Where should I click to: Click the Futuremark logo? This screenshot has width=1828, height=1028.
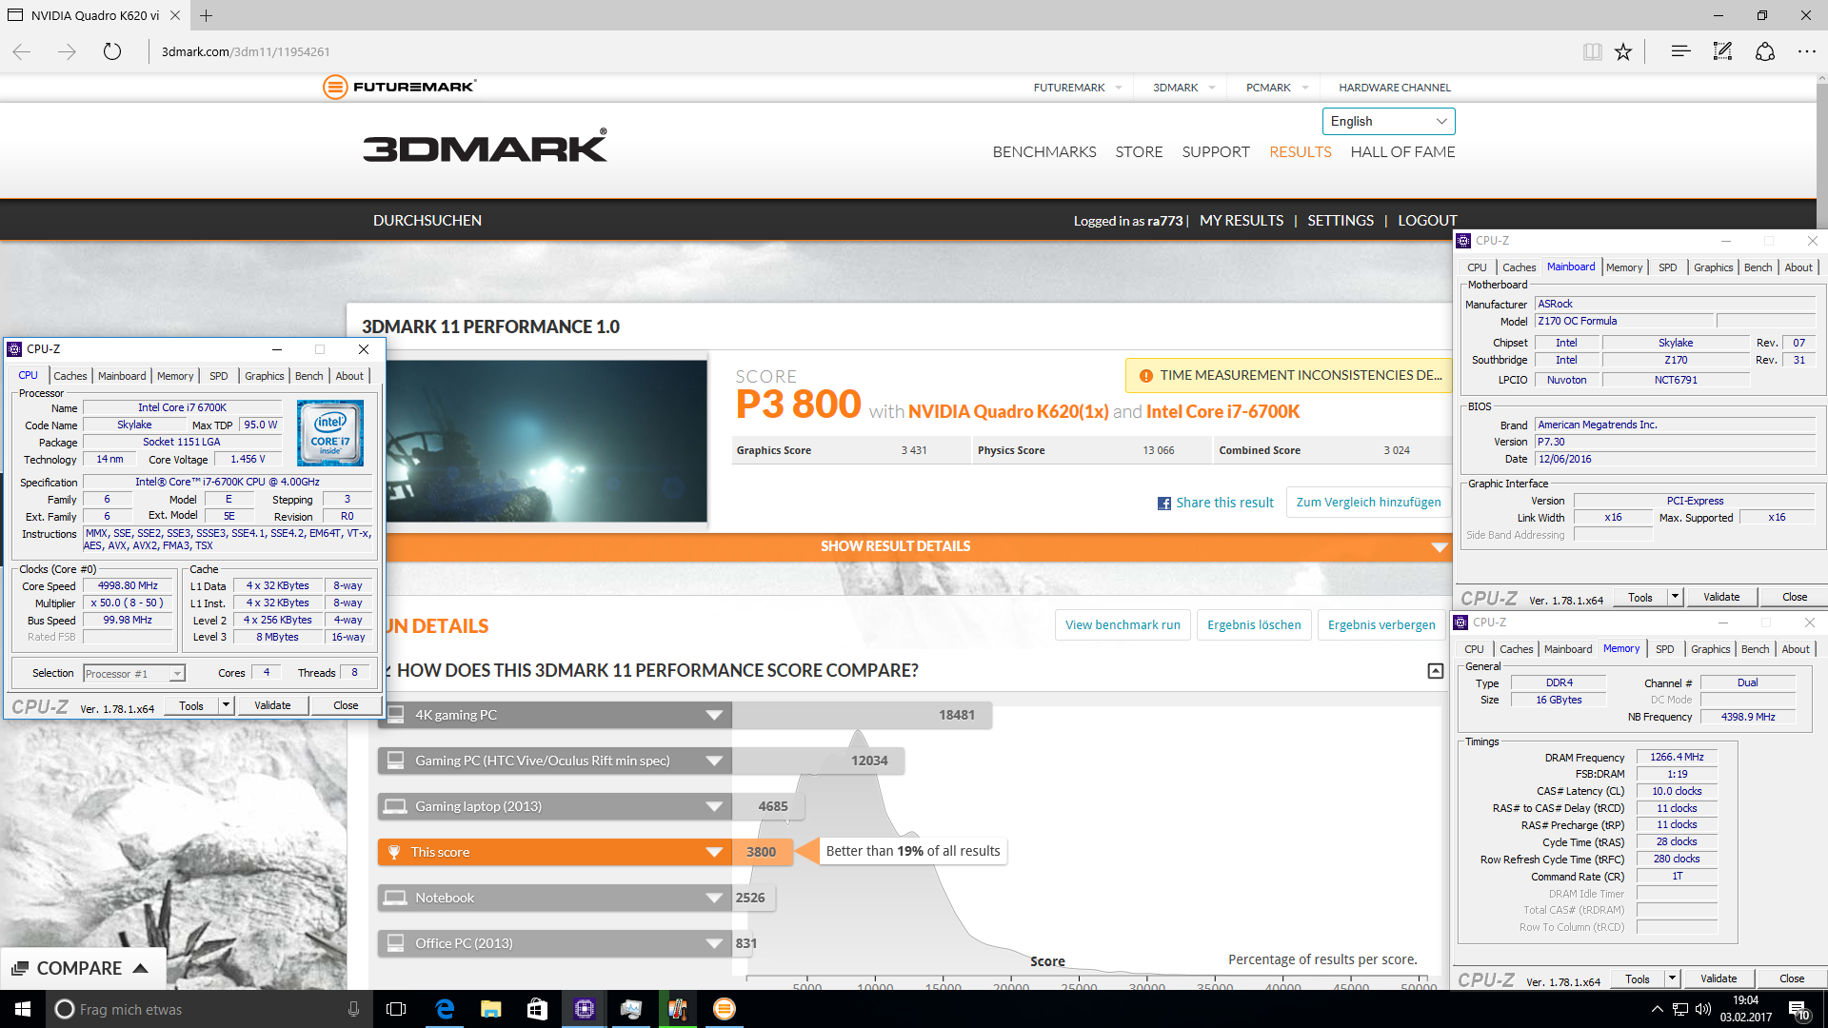tap(399, 87)
